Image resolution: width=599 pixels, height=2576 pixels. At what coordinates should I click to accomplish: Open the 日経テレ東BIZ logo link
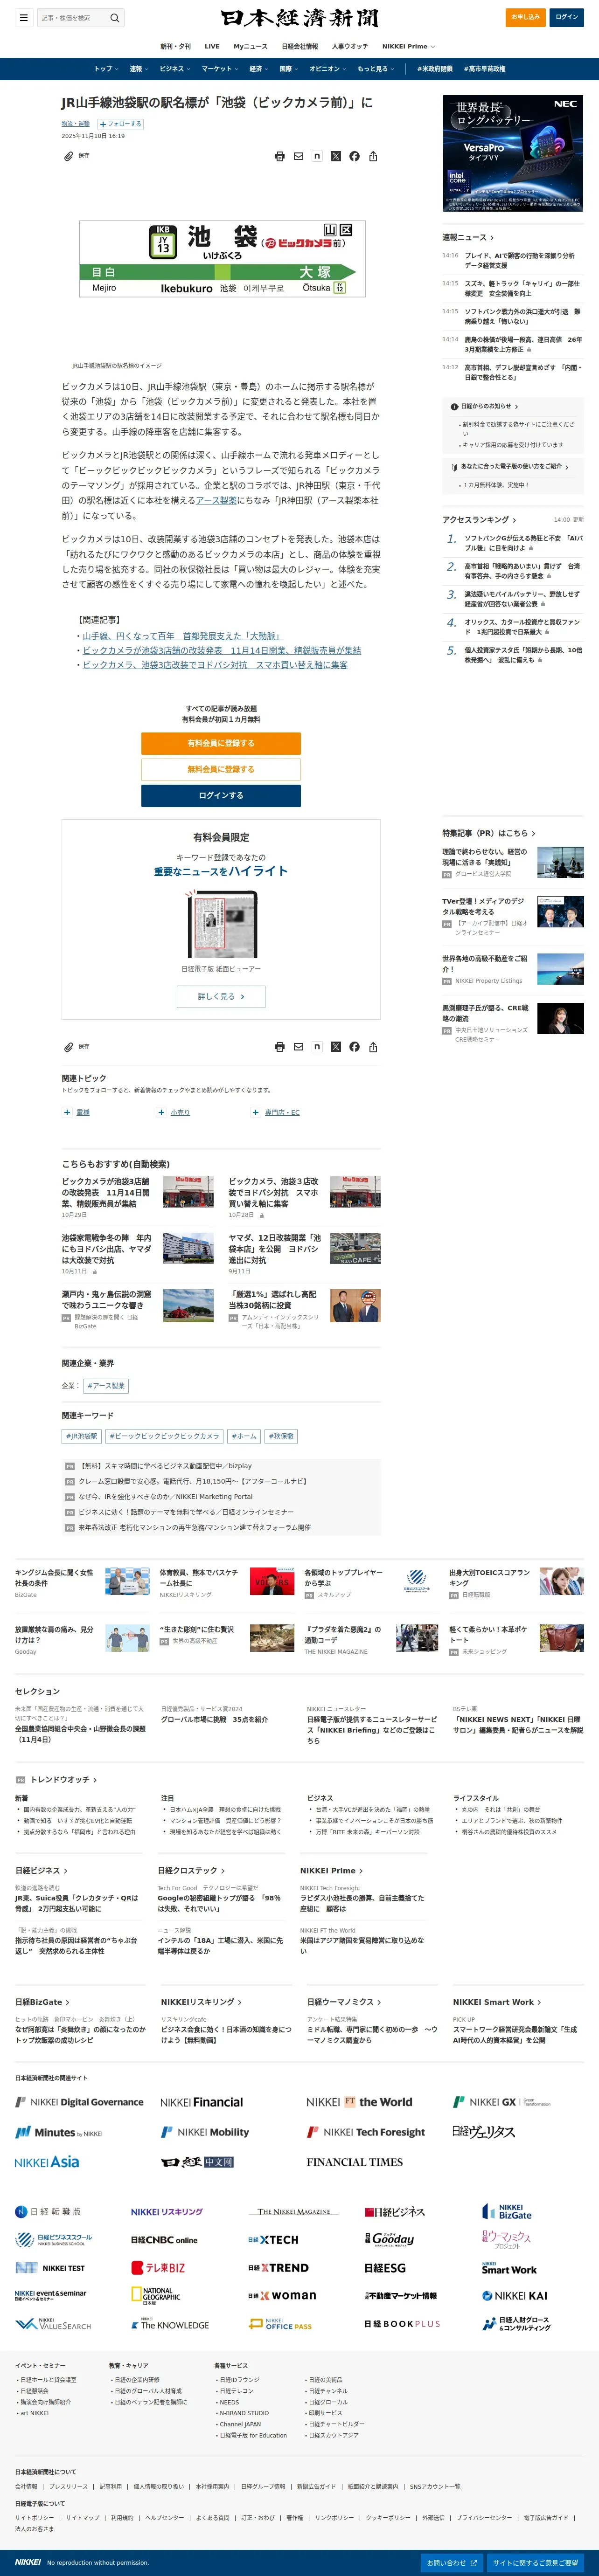point(158,2267)
